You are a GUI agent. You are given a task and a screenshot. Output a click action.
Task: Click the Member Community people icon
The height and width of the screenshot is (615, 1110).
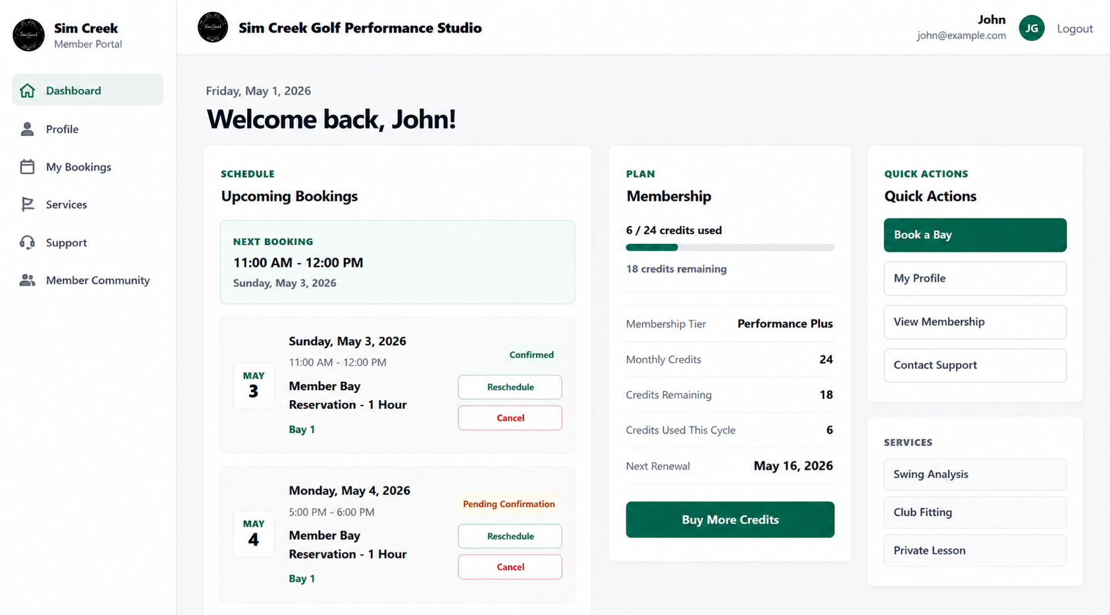pos(27,280)
